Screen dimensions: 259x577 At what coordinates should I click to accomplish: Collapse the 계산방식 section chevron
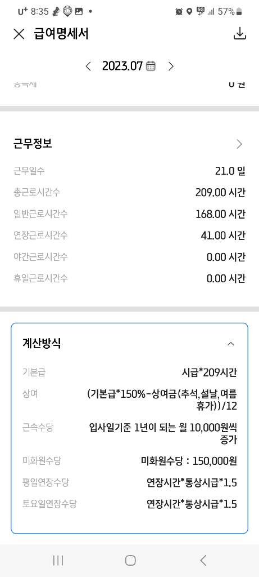(x=230, y=344)
